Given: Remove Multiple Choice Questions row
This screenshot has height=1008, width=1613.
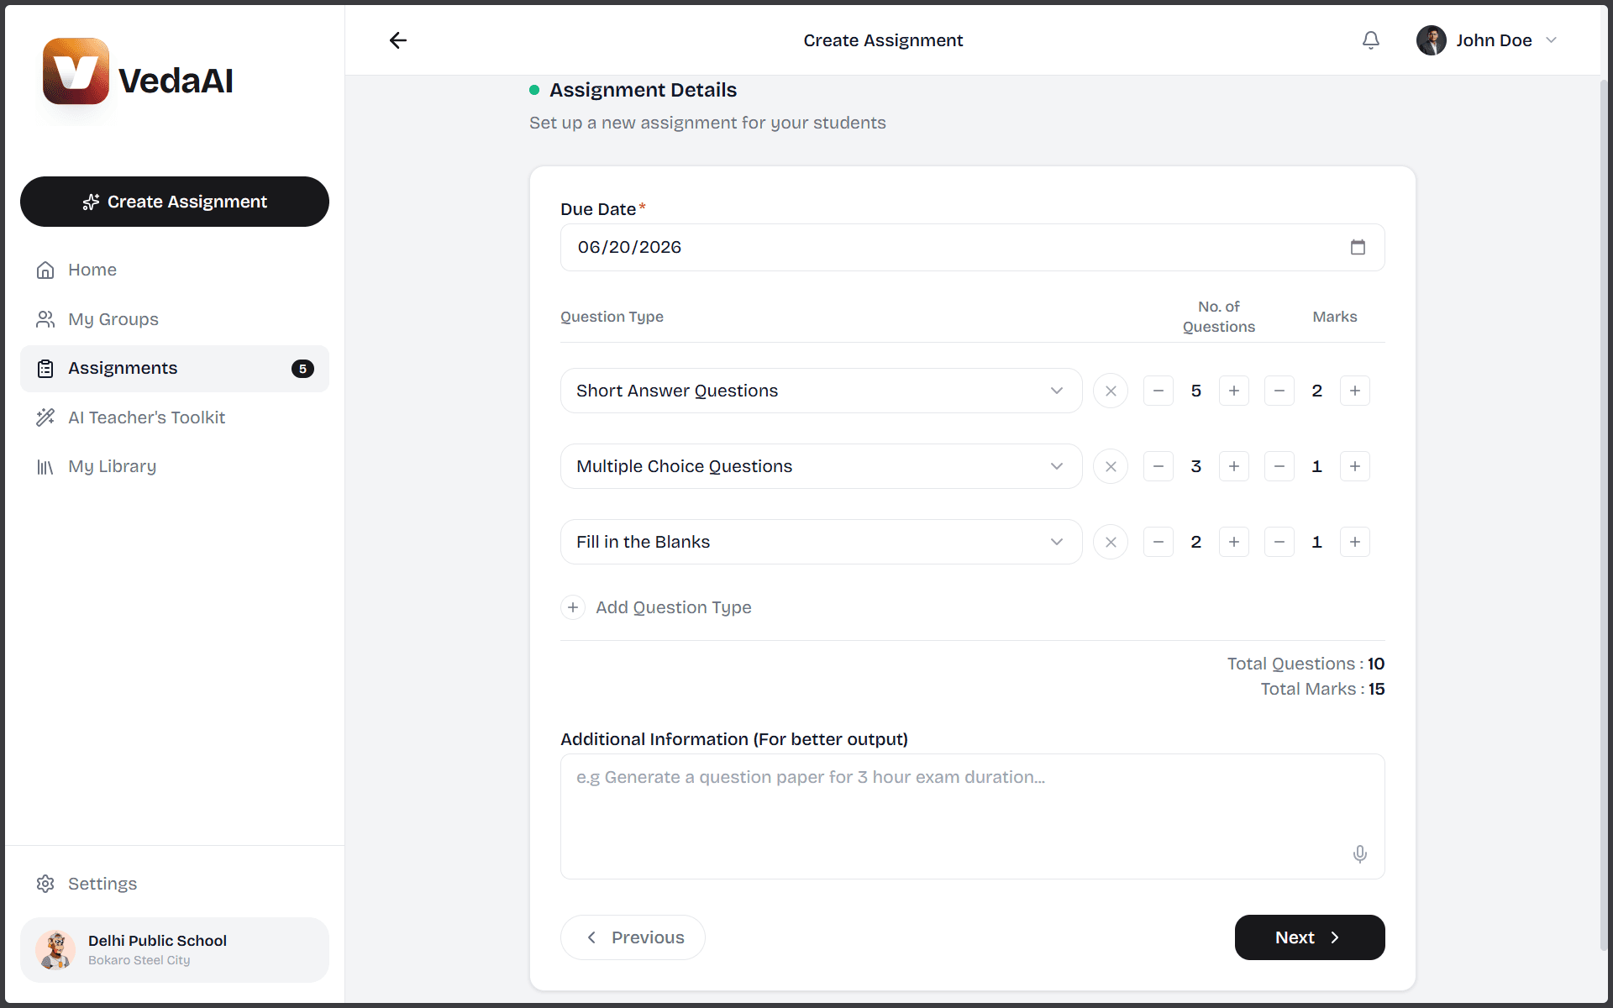Looking at the screenshot, I should pyautogui.click(x=1111, y=466).
